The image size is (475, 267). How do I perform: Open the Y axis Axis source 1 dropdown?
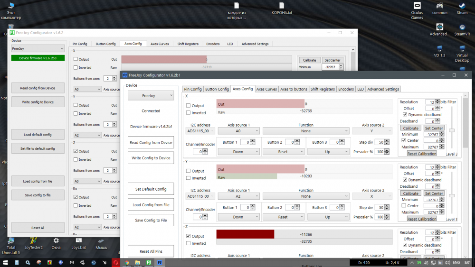click(238, 196)
